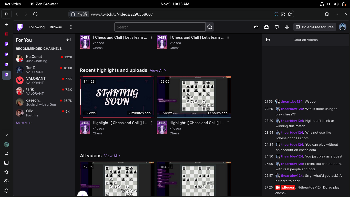Open the Following tab

[x=37, y=27]
